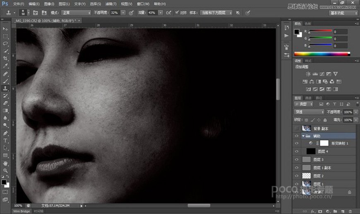This screenshot has width=360, height=214.
Task: Activate the Zoom tool
Action: (6, 170)
